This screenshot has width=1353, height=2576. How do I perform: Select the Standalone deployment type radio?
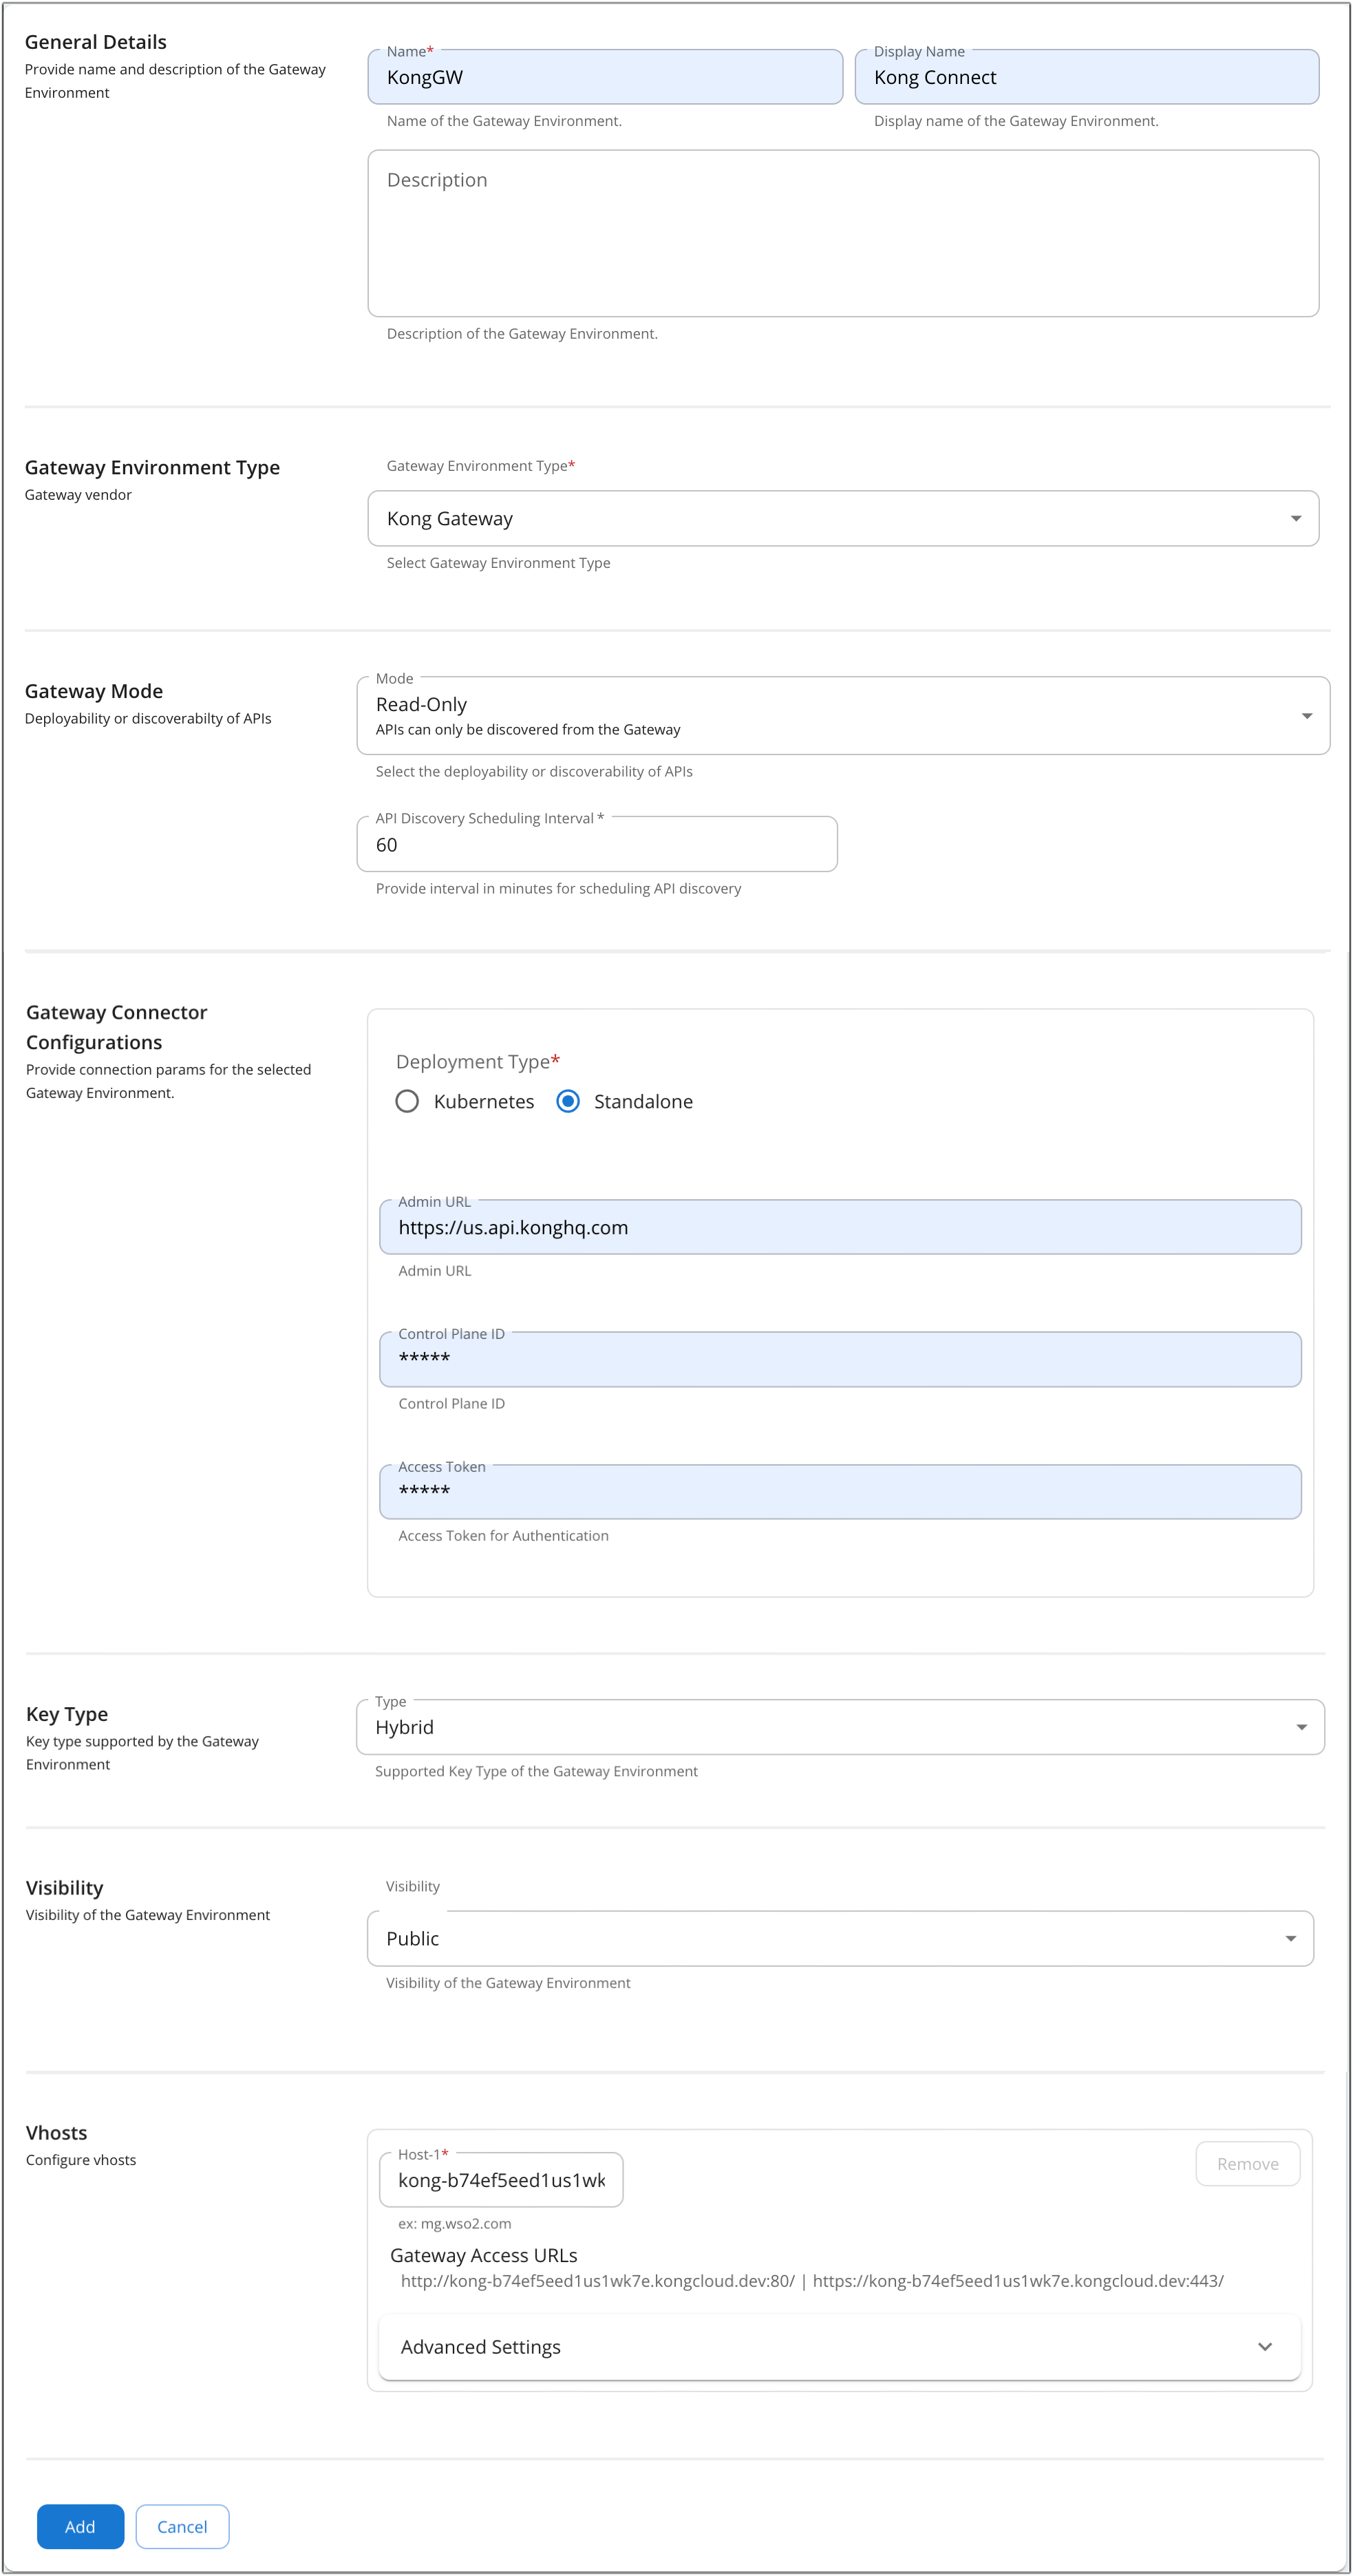coord(568,1101)
